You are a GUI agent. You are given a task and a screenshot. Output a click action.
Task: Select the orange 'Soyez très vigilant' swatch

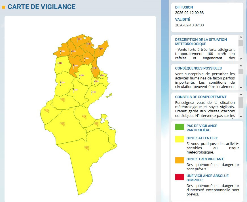180,160
